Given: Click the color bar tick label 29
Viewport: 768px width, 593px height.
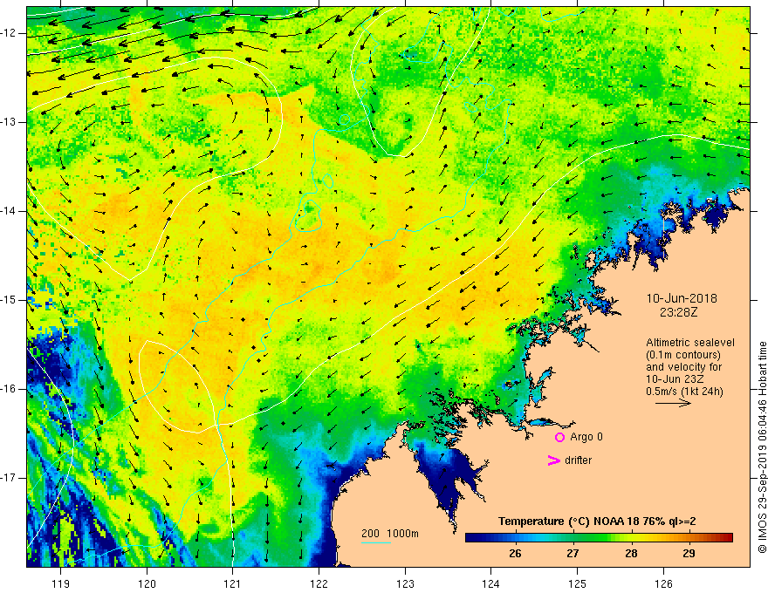Looking at the screenshot, I should pos(689,554).
